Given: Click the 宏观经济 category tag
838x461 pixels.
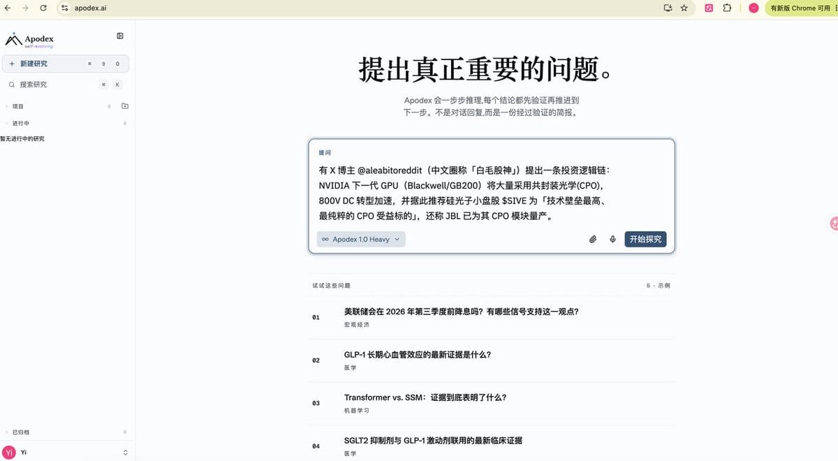Looking at the screenshot, I should coord(356,325).
